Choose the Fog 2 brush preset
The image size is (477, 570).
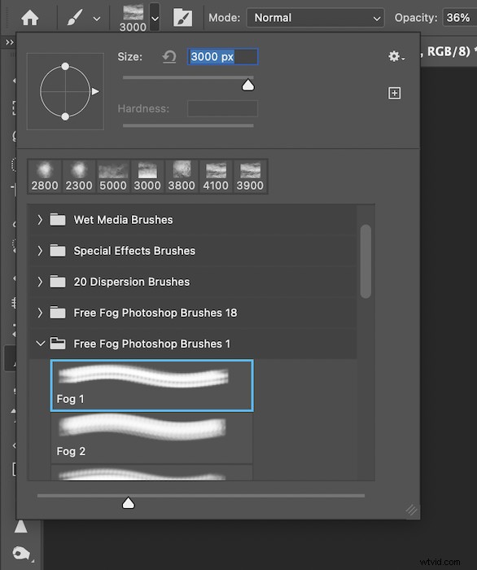click(152, 438)
